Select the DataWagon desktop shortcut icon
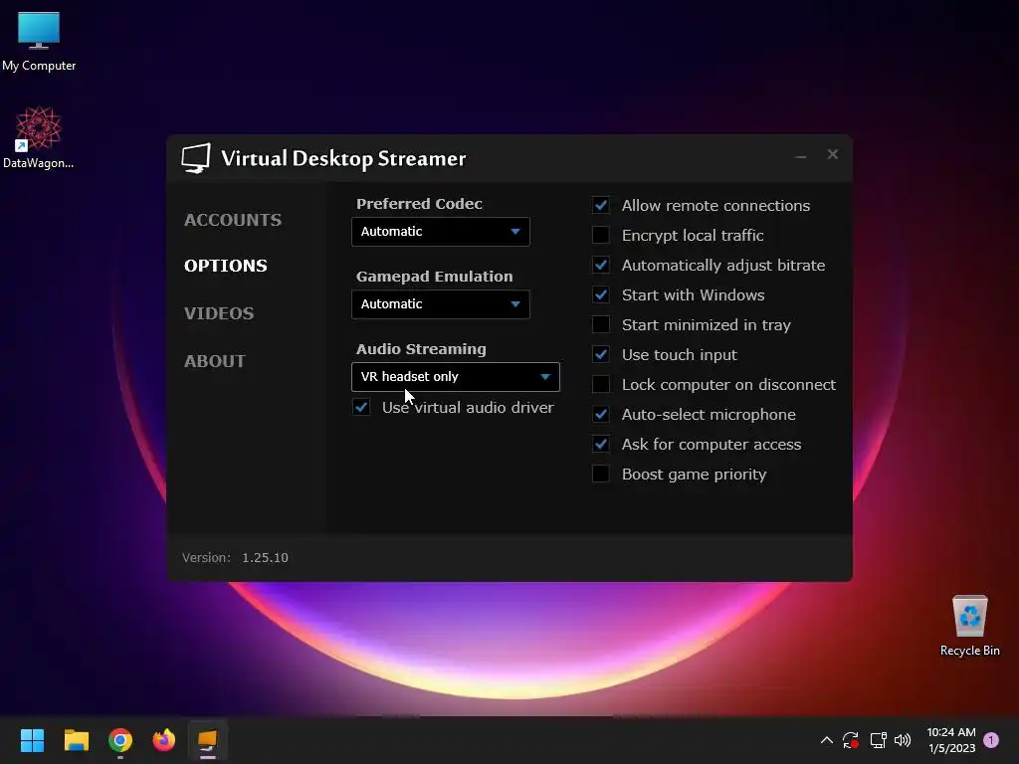Screen dimensions: 1019x764 [x=39, y=137]
